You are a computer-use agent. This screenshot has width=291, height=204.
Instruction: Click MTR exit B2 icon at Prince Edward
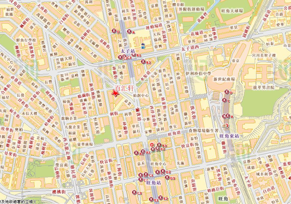tap(143, 62)
